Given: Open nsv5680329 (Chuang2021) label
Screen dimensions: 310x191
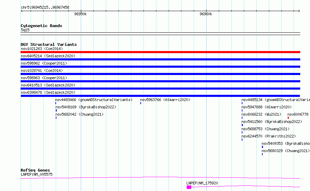Looking at the screenshot, I should click(286, 151).
